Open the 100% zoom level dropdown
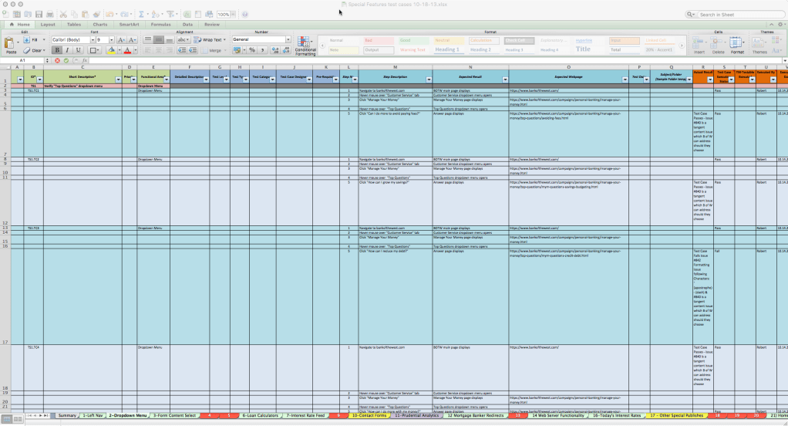Screen dimensions: 788x426 coord(224,14)
